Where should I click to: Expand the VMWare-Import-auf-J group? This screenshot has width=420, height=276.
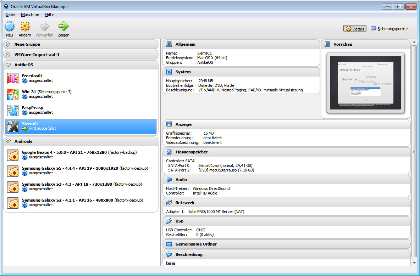[x=8, y=55]
